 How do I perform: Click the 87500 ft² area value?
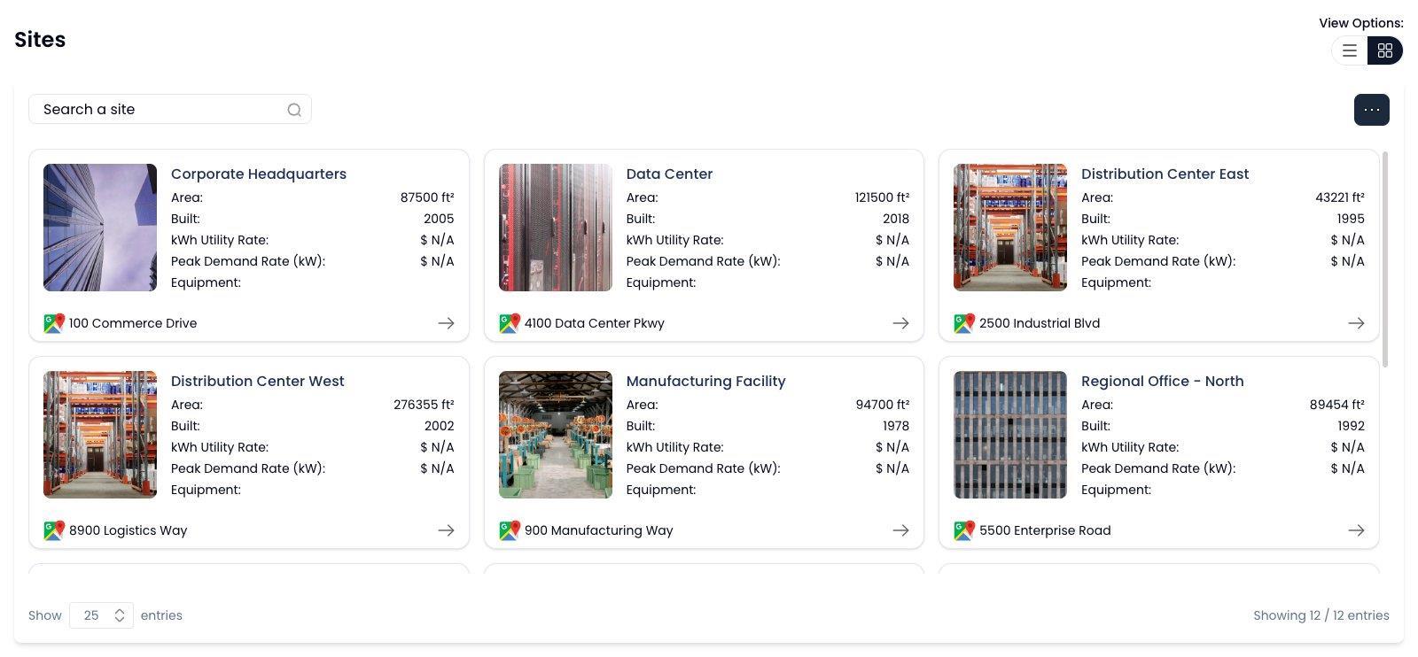[x=427, y=197]
